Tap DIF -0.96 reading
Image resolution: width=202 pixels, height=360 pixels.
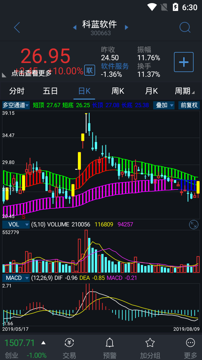[66, 278]
